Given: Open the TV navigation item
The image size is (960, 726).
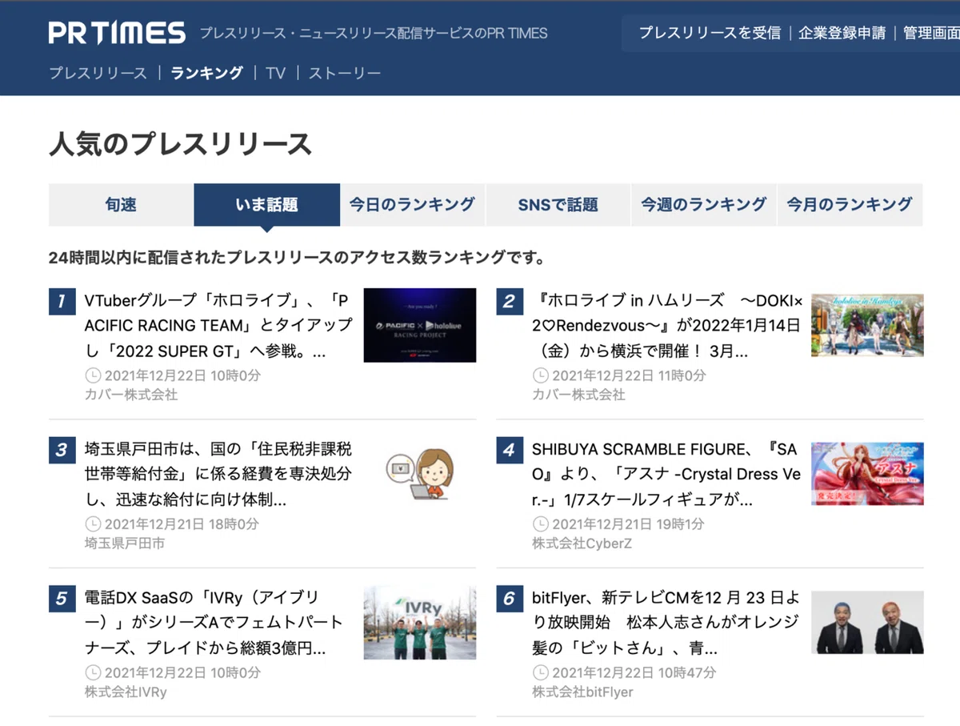Looking at the screenshot, I should coord(276,73).
